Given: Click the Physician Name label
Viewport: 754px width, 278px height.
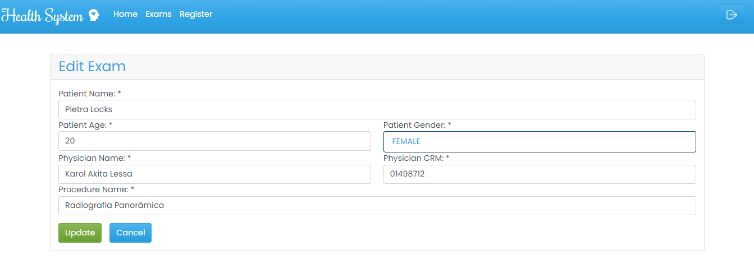Looking at the screenshot, I should (94, 158).
